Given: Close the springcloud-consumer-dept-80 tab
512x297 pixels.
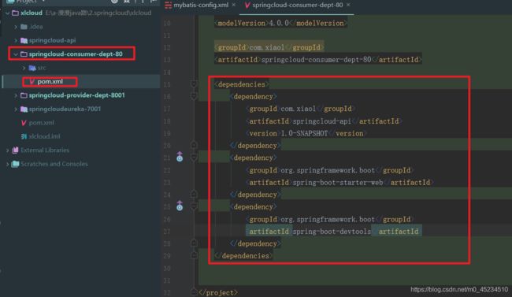Looking at the screenshot, I should pos(348,5).
